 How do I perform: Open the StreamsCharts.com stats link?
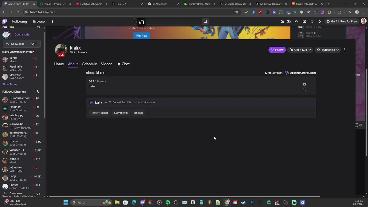coord(300,73)
